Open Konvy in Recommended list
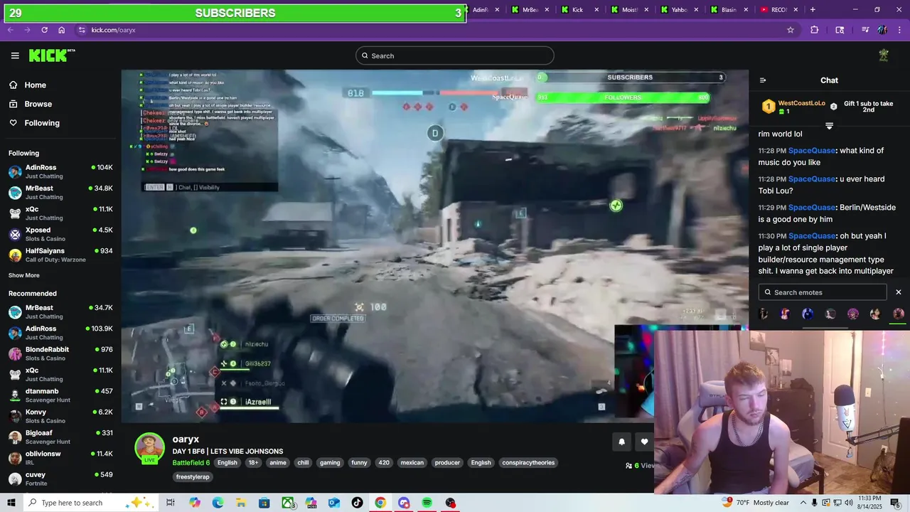Viewport: 910px width, 512px height. tap(60, 416)
